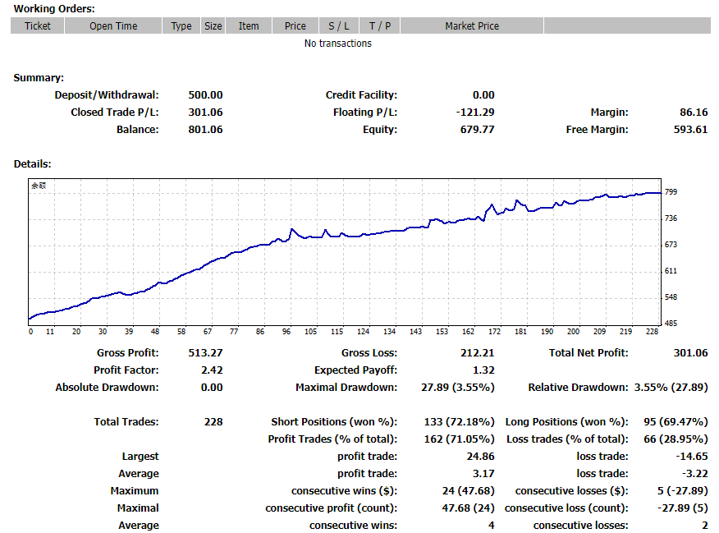
Task: Select Profit Trades value 162 (71.05%)
Action: (459, 440)
